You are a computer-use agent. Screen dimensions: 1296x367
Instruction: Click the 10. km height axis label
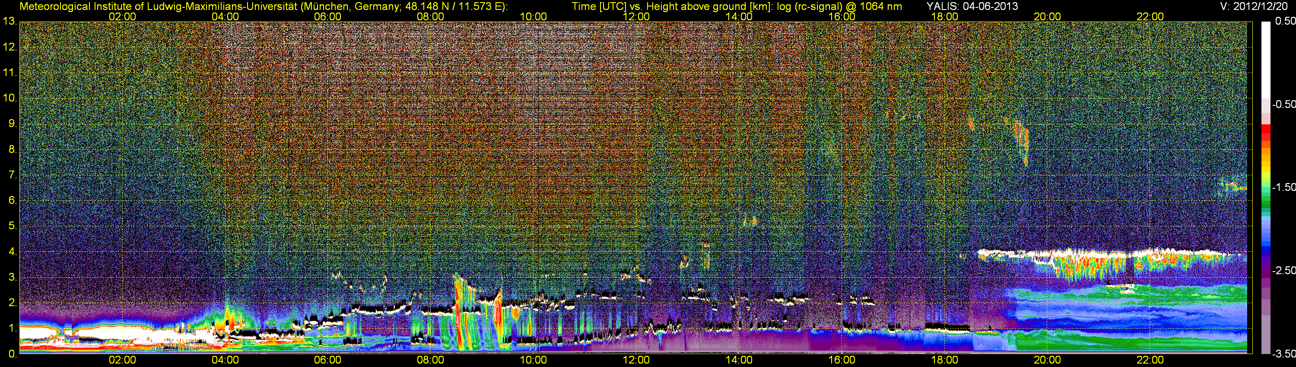tap(10, 98)
